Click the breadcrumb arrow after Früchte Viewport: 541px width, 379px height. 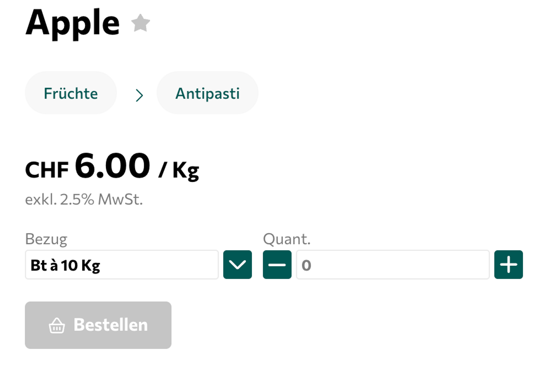[x=139, y=95]
